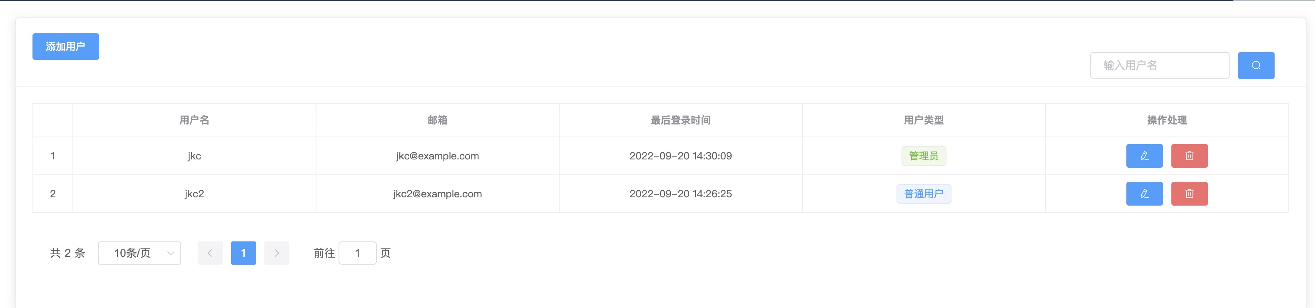Delete user jkc2 with trash icon
The height and width of the screenshot is (308, 1315).
pyautogui.click(x=1189, y=194)
